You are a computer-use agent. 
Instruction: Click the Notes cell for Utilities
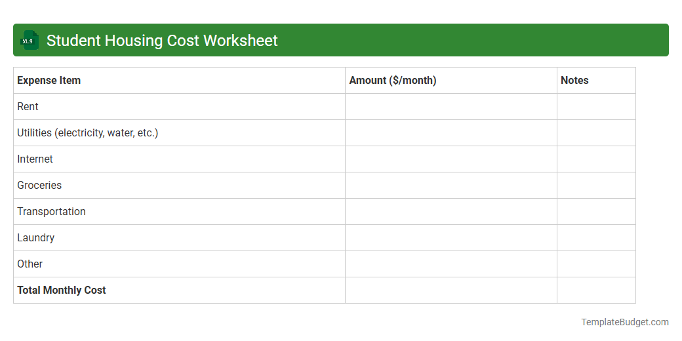(596, 133)
